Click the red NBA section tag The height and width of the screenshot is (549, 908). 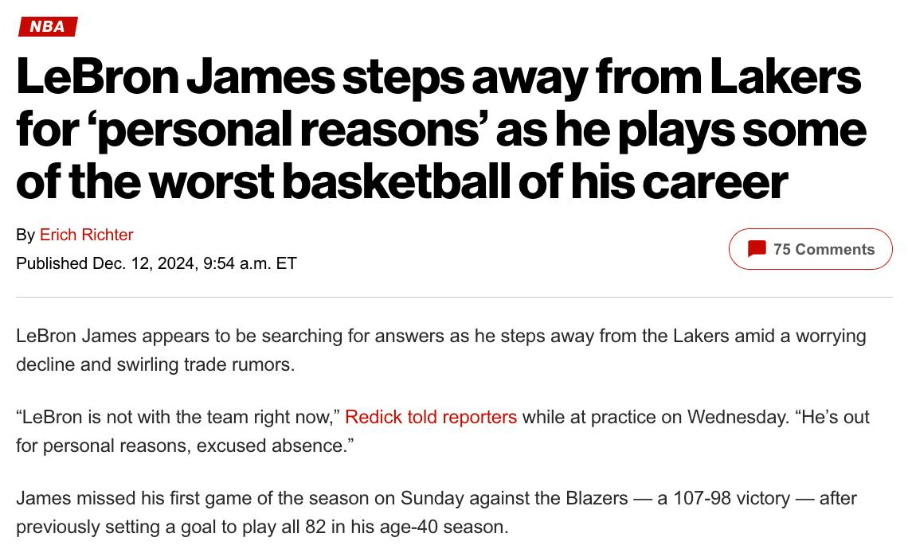47,26
